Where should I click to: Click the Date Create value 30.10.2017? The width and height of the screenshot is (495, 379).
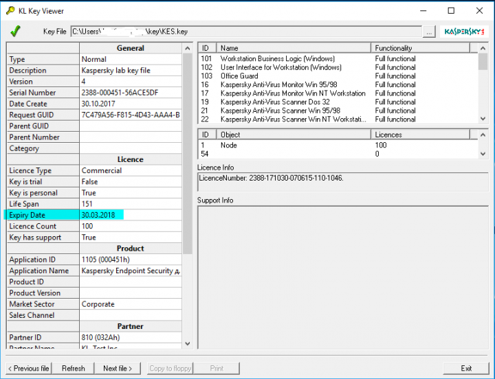coord(131,104)
